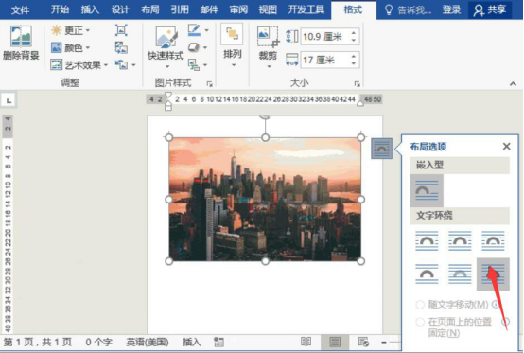Click the Change Picture icon
This screenshot has width=524, height=353.
(x=121, y=48)
